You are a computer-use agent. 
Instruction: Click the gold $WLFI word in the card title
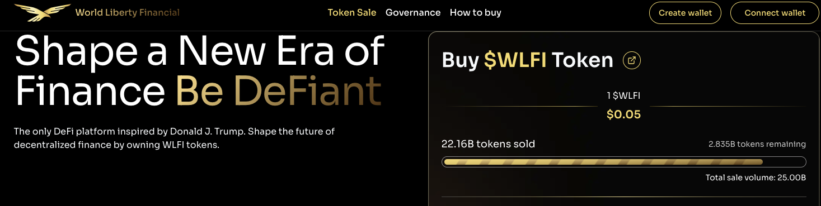515,60
